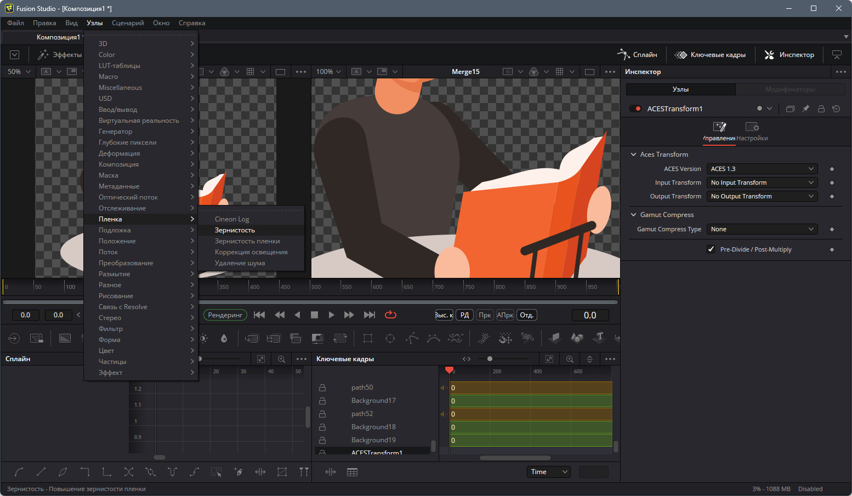
Task: Select the Polygon mask tool icon
Action: click(x=412, y=338)
